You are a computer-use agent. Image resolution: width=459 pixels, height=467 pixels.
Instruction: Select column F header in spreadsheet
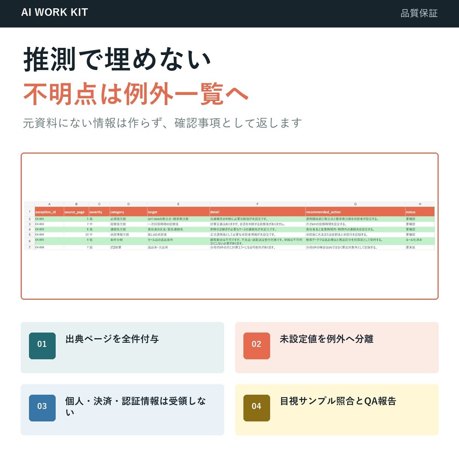pos(257,204)
